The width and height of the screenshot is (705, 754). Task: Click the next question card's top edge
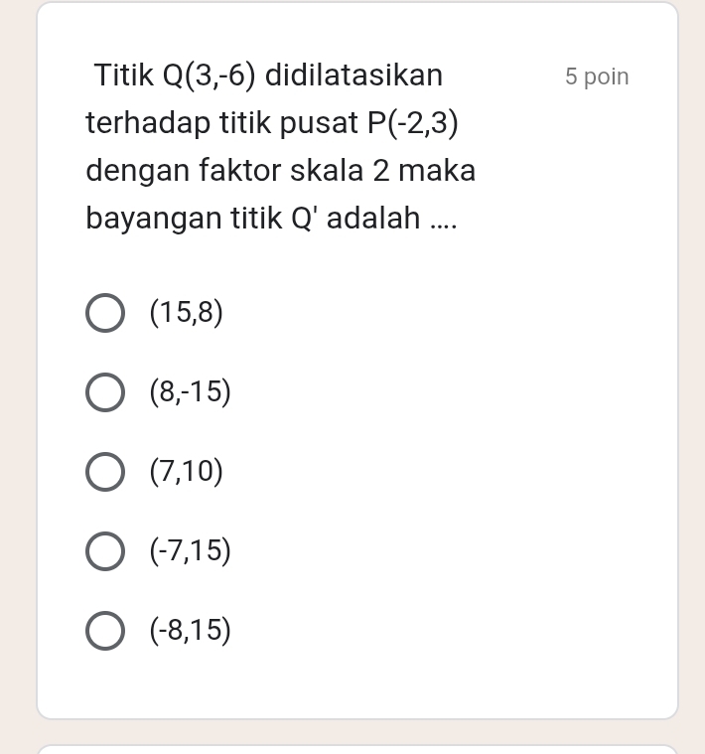click(357, 748)
